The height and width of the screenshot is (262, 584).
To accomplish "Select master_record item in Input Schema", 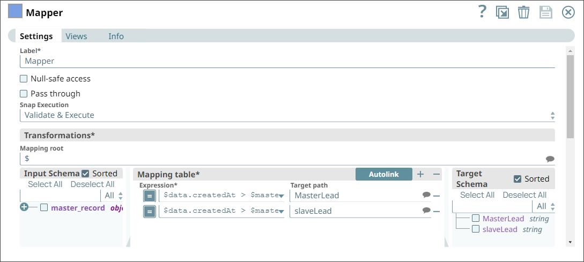I will [x=78, y=208].
